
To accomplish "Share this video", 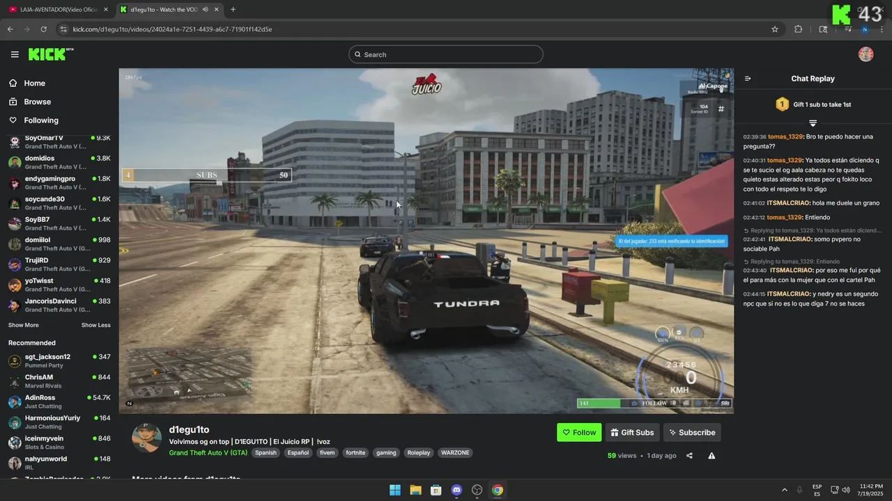I will click(689, 456).
